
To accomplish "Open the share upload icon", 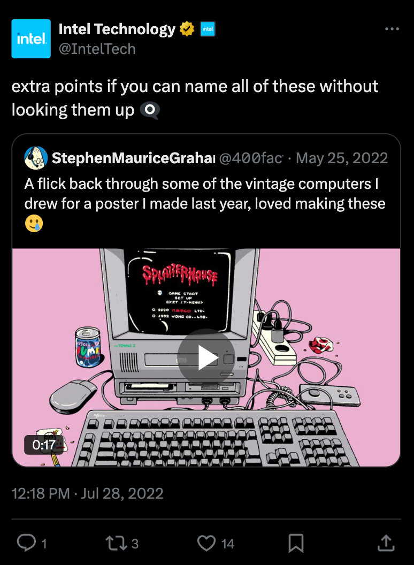I will coord(386,543).
